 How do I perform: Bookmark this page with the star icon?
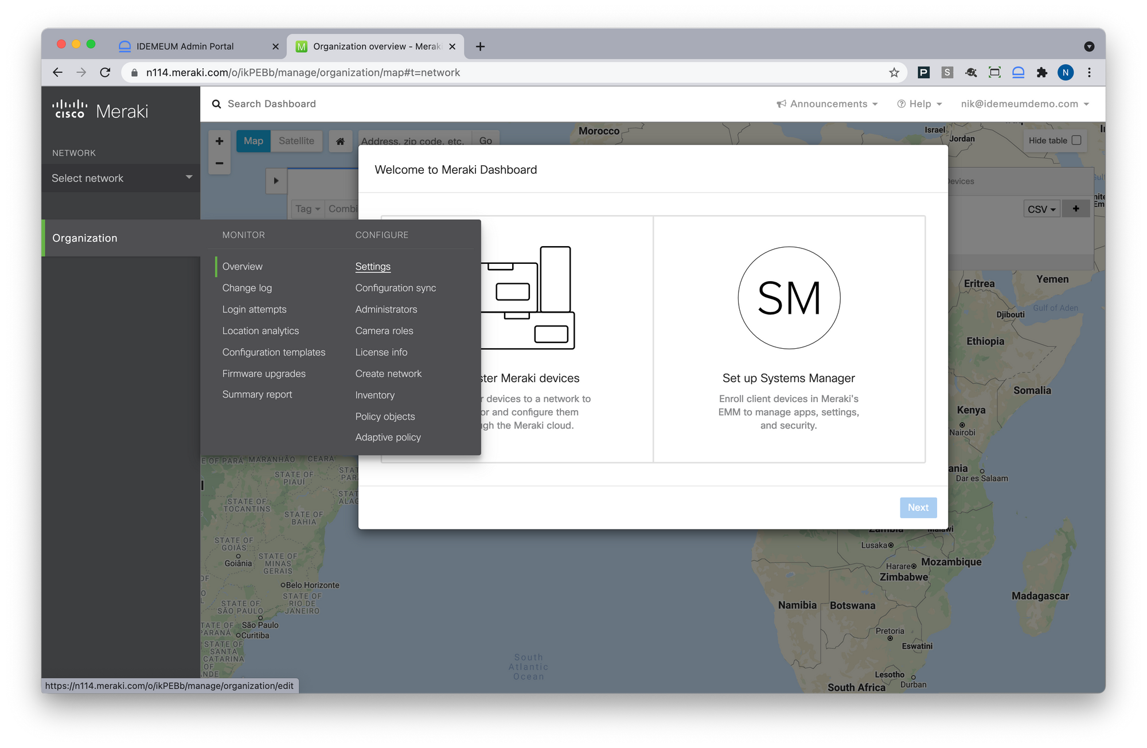tap(894, 72)
